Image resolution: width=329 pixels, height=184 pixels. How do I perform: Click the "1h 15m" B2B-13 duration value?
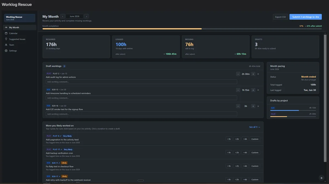click(x=246, y=90)
